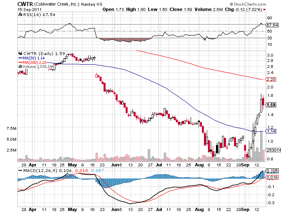
Task: Click the -0.3 MACD axis label
Action: [271, 203]
